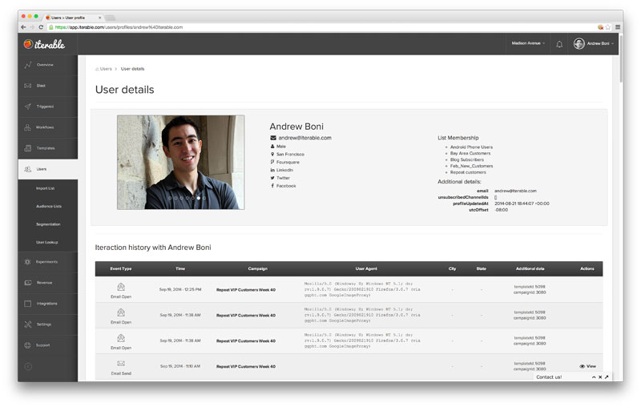This screenshot has height=407, width=641.
Task: View the Email Send event details
Action: click(x=587, y=366)
